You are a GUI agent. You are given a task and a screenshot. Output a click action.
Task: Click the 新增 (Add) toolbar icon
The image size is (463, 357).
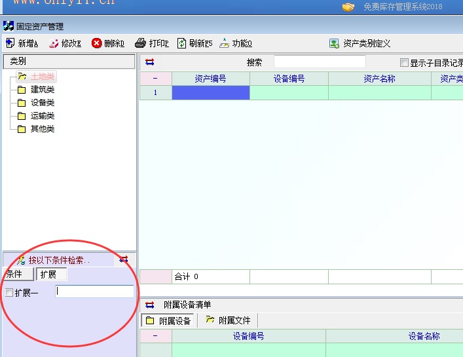pyautogui.click(x=10, y=44)
